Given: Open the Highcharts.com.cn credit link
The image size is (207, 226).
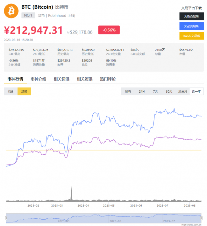Looking at the screenshot, I should [x=192, y=224].
